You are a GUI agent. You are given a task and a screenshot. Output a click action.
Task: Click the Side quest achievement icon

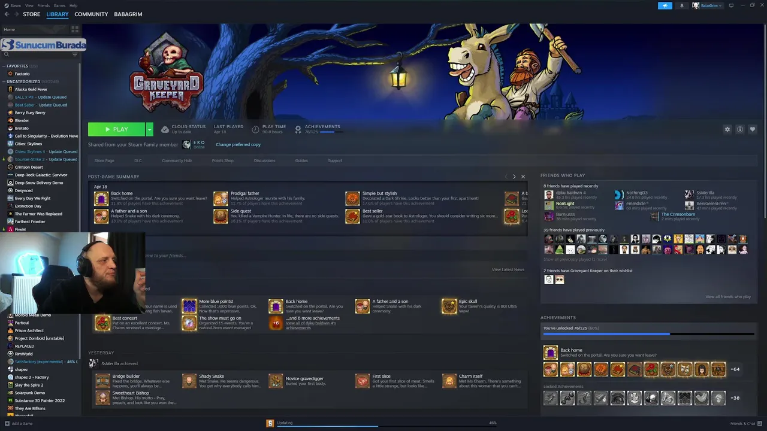(x=221, y=216)
